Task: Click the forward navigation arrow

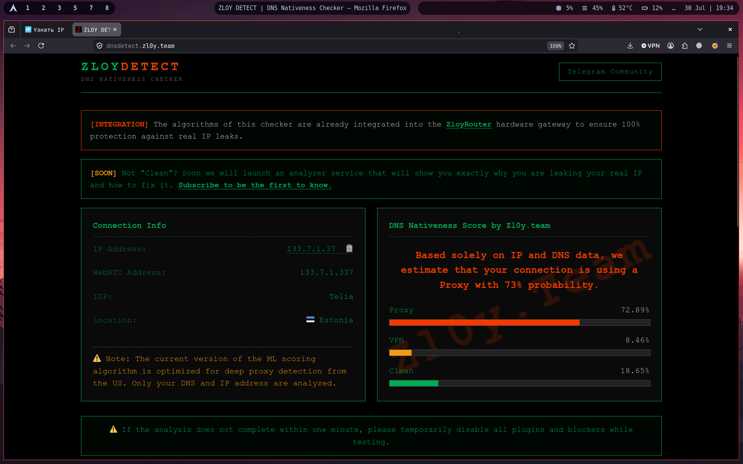Action: click(27, 46)
